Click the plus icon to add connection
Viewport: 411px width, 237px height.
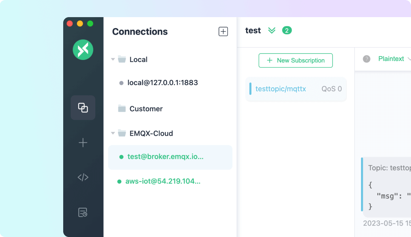point(83,142)
